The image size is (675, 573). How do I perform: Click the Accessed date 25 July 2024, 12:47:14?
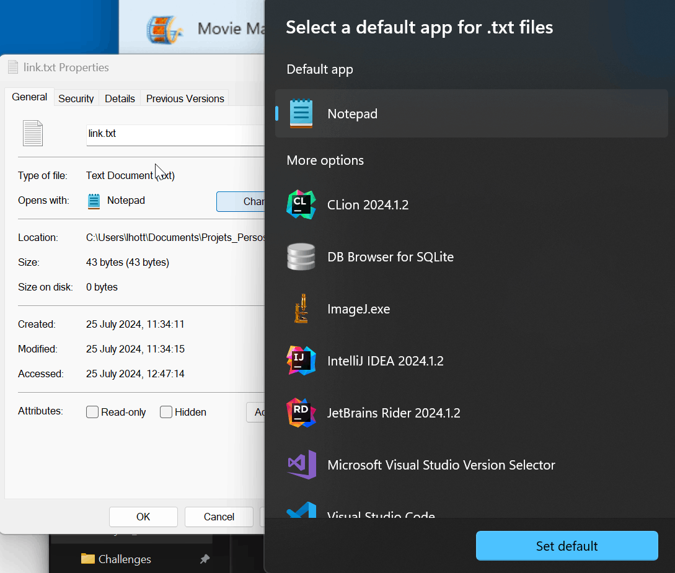point(135,374)
